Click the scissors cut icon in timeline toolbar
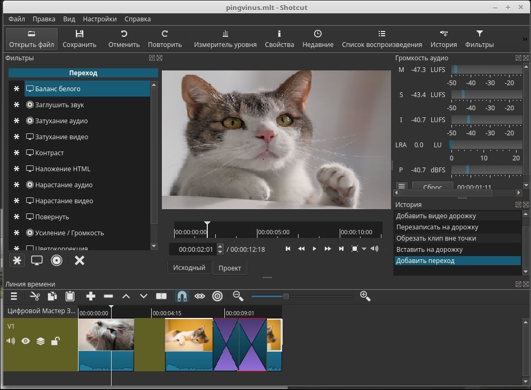The image size is (531, 390). pyautogui.click(x=35, y=296)
